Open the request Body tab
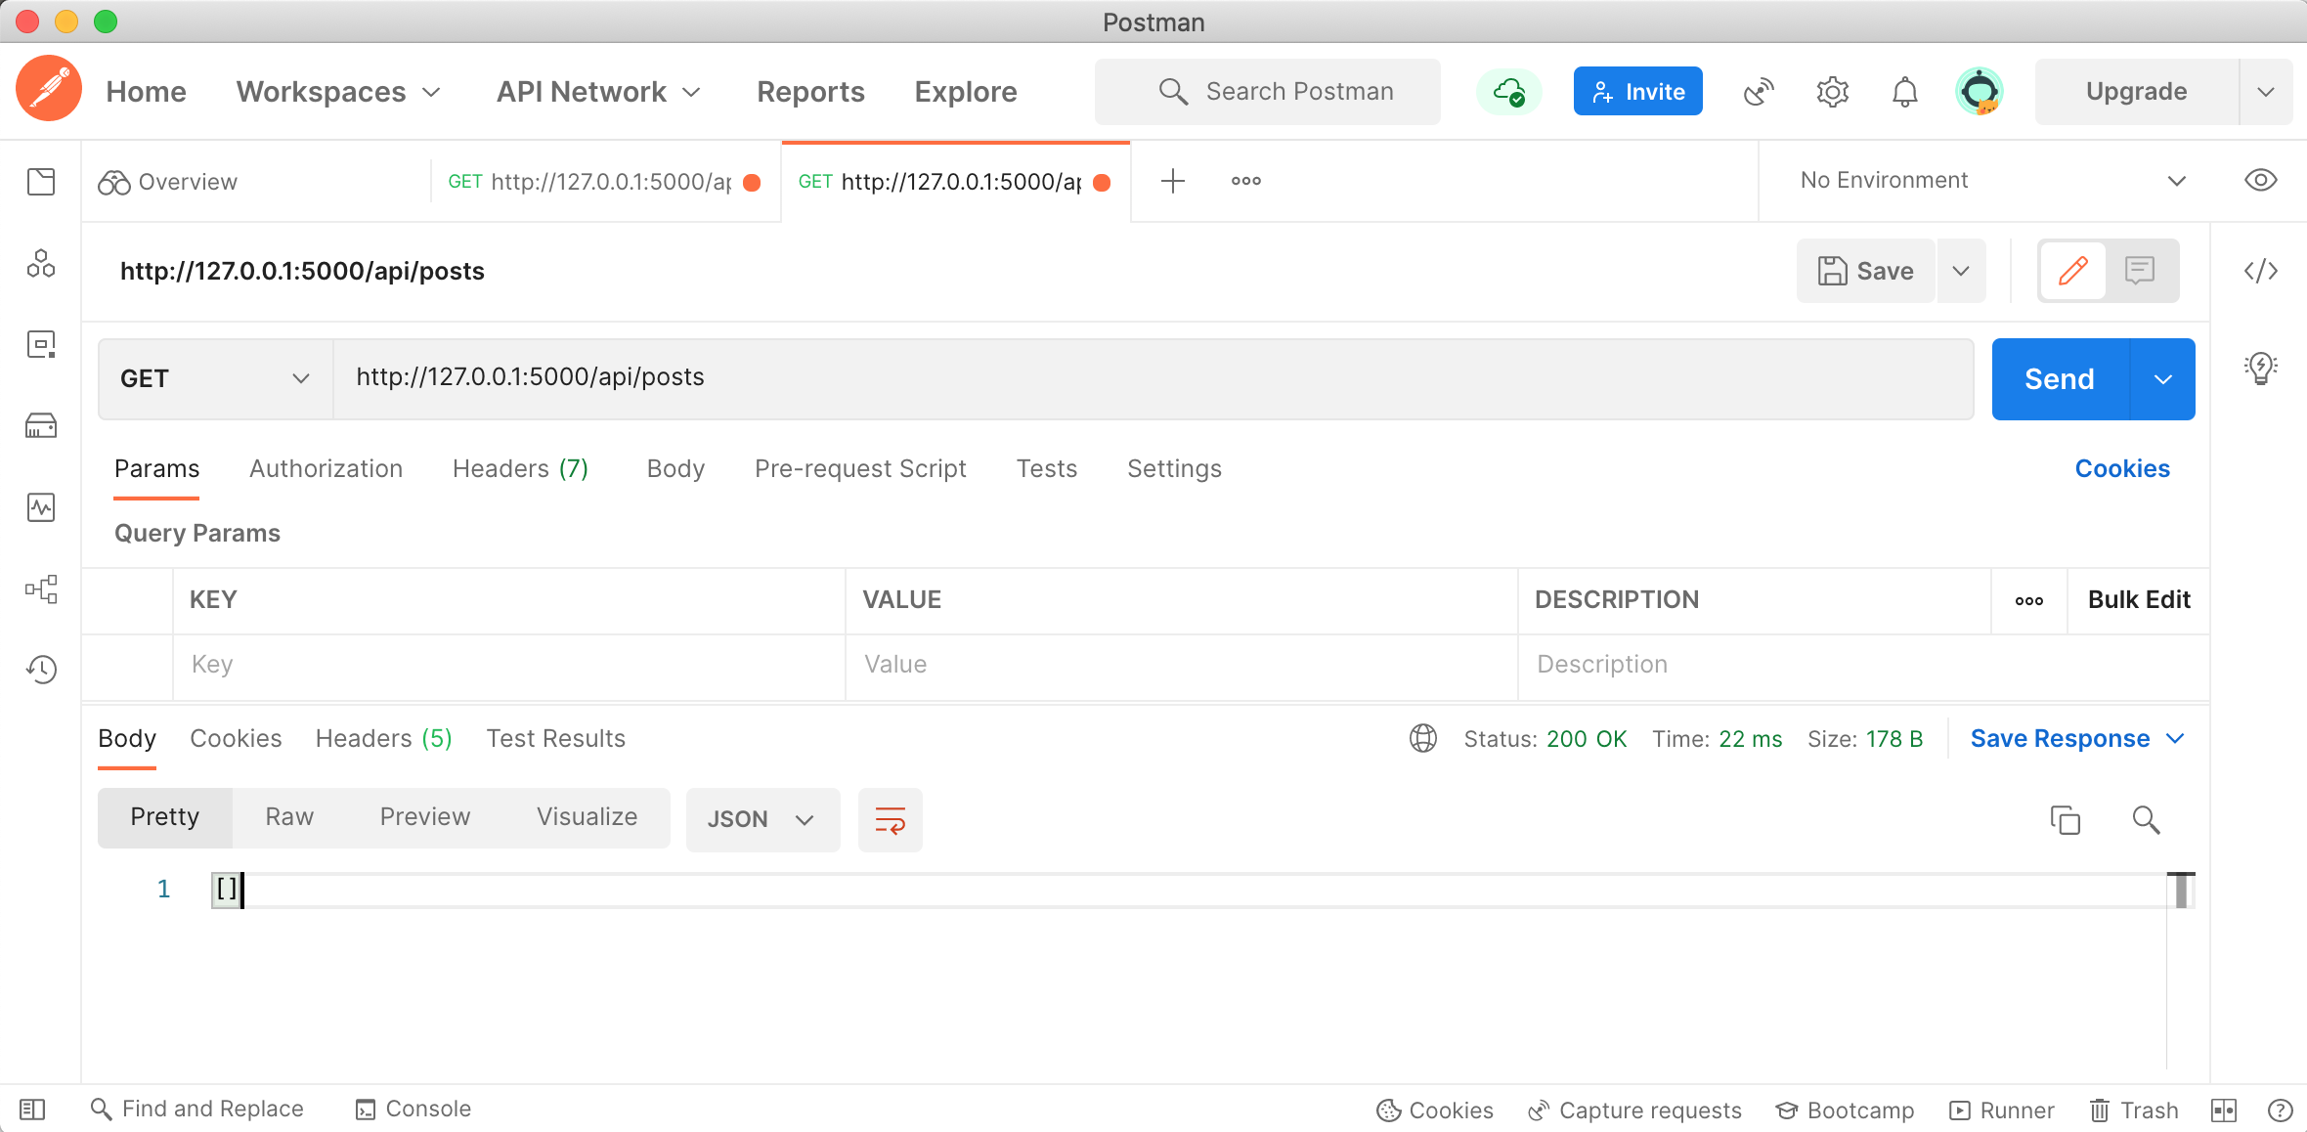2307x1132 pixels. 675,468
